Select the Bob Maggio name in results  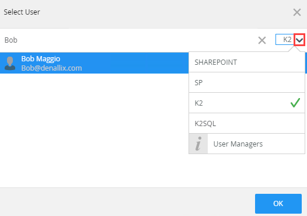41,58
